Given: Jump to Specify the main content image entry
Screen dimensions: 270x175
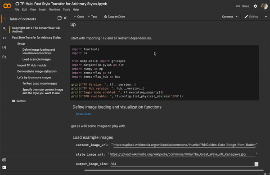Looking at the screenshot, I should [x=43, y=92].
